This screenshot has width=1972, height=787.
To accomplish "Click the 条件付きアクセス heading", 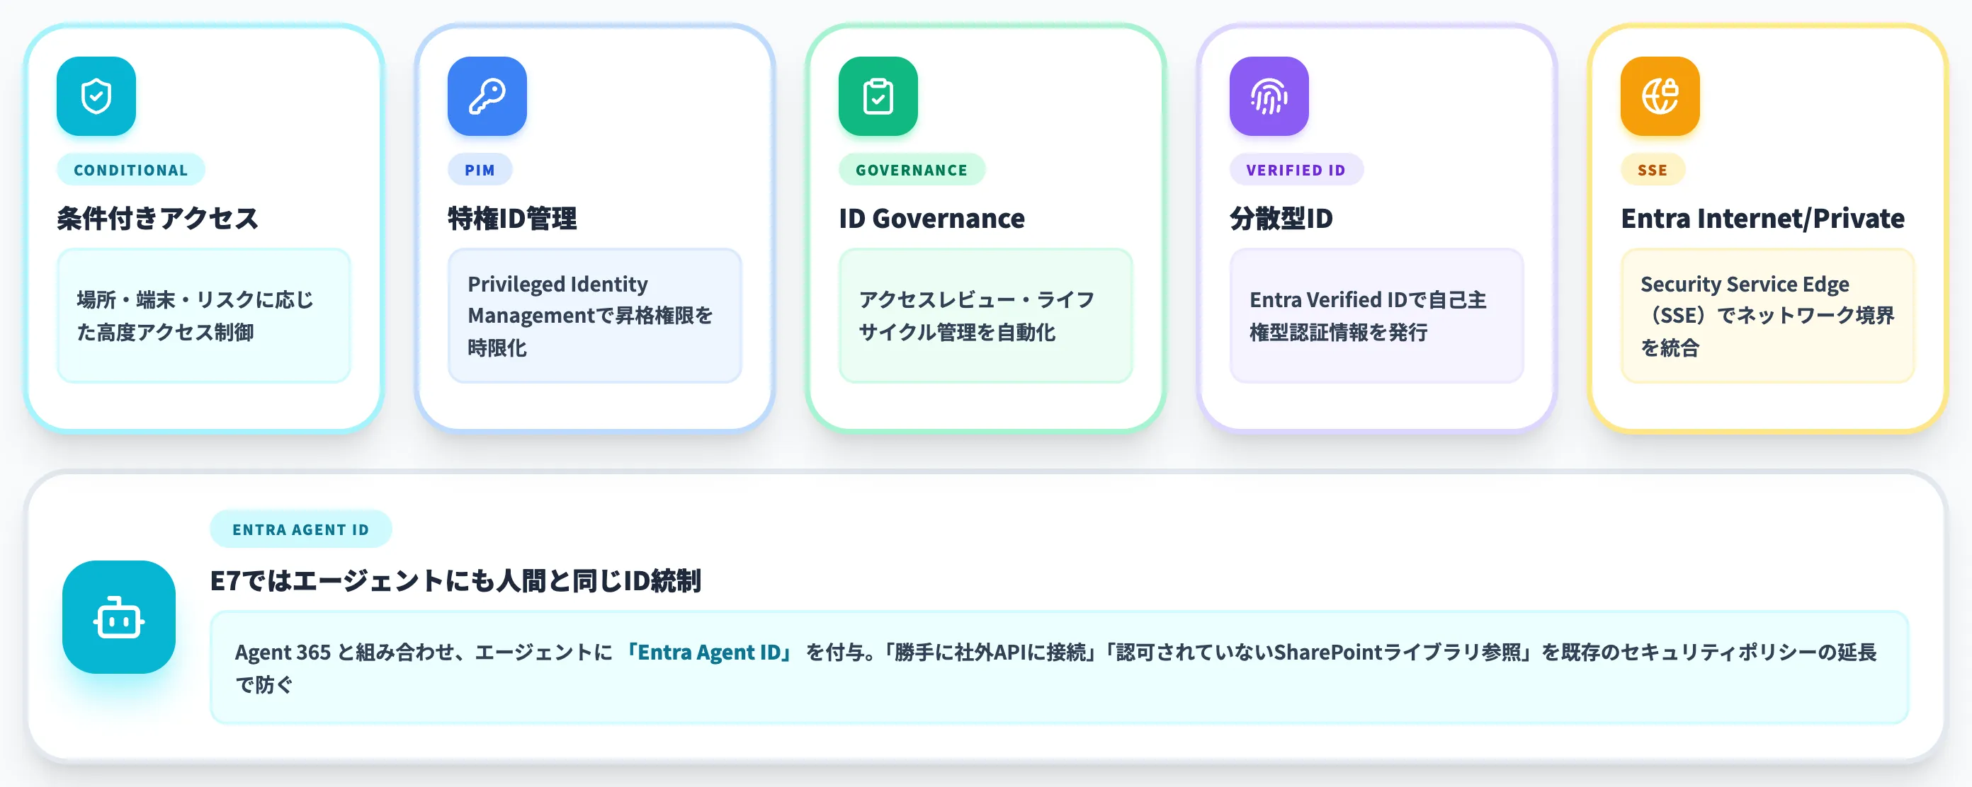I will point(158,219).
